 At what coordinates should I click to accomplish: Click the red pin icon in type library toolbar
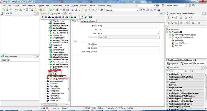click(x=42, y=17)
